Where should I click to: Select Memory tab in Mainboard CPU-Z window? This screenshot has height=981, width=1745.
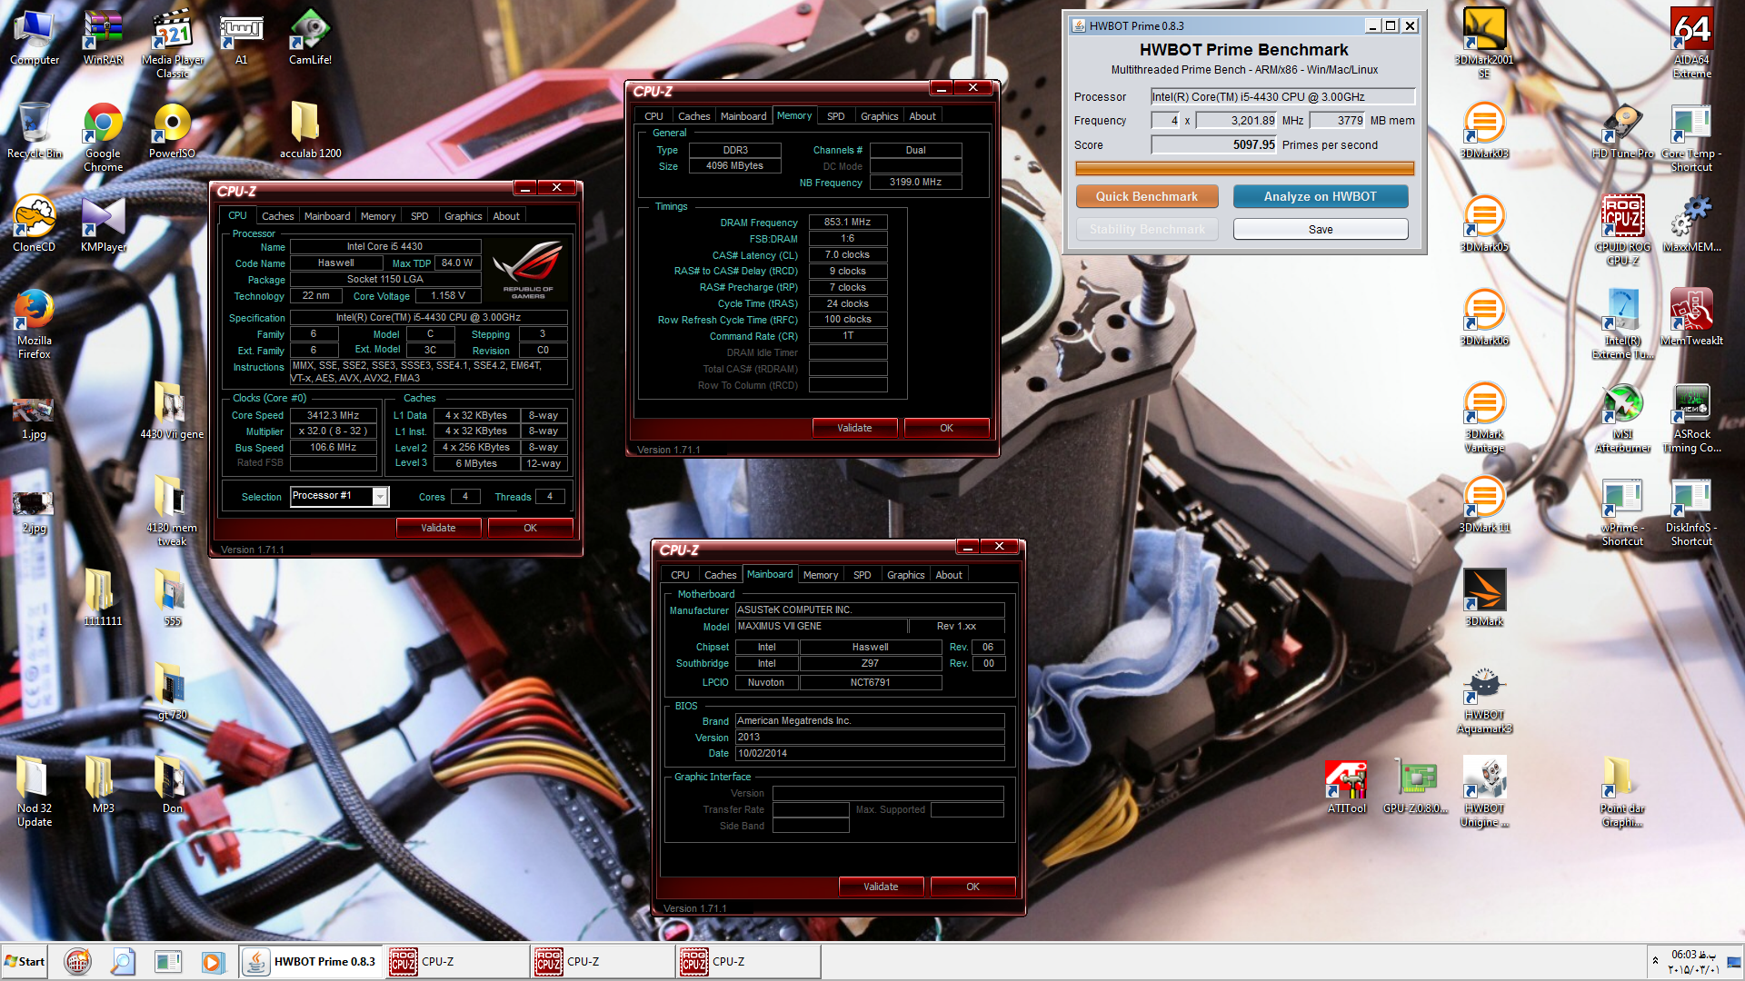(821, 575)
